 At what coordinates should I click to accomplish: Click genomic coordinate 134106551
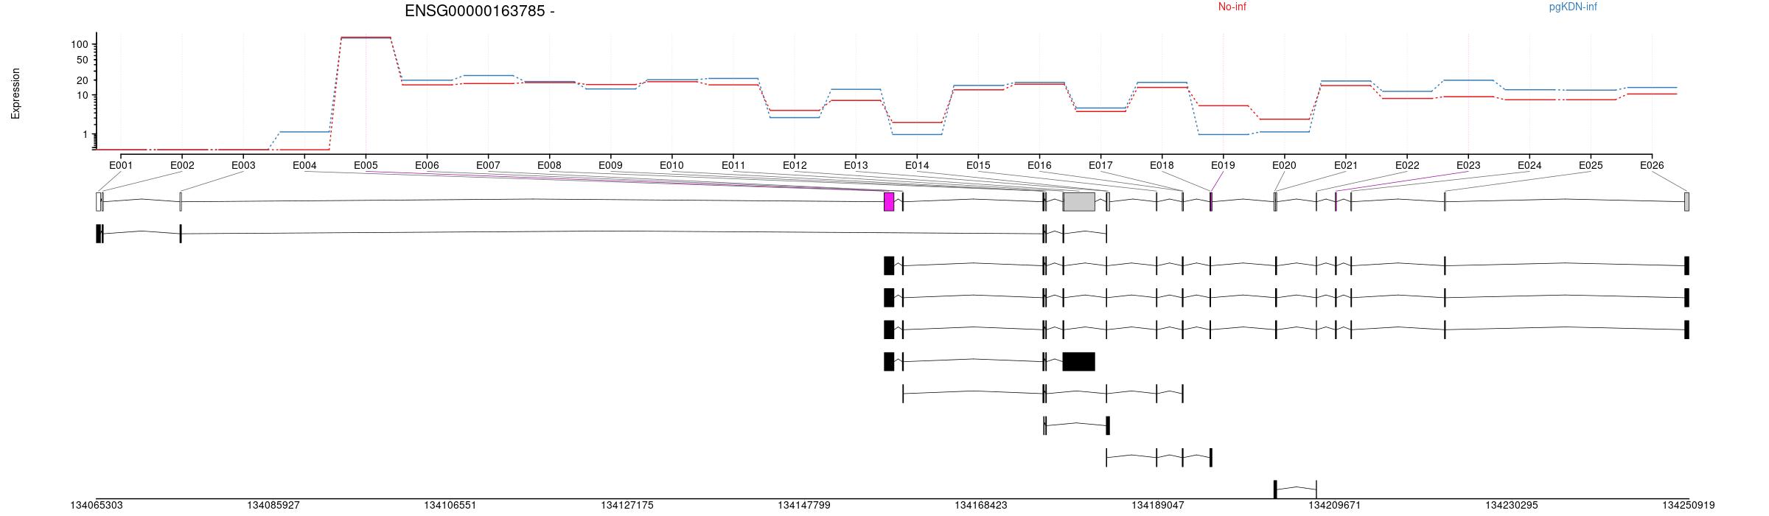click(450, 506)
